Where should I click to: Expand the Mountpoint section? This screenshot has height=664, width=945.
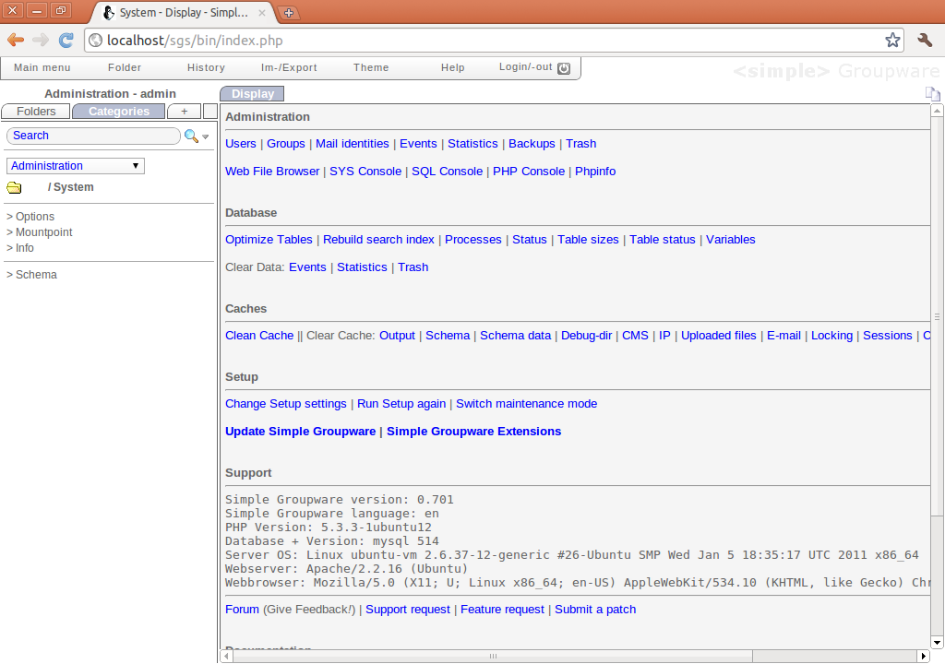pos(39,232)
